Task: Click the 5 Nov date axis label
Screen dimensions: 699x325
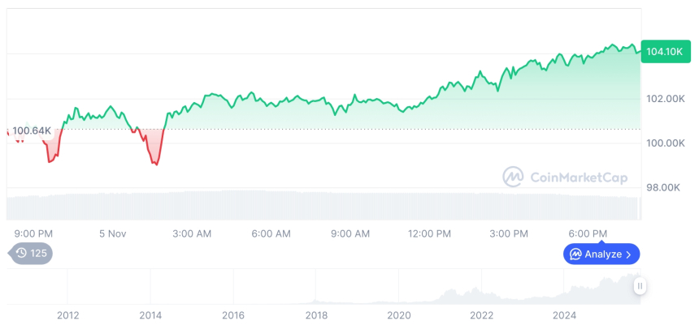Action: pos(113,233)
